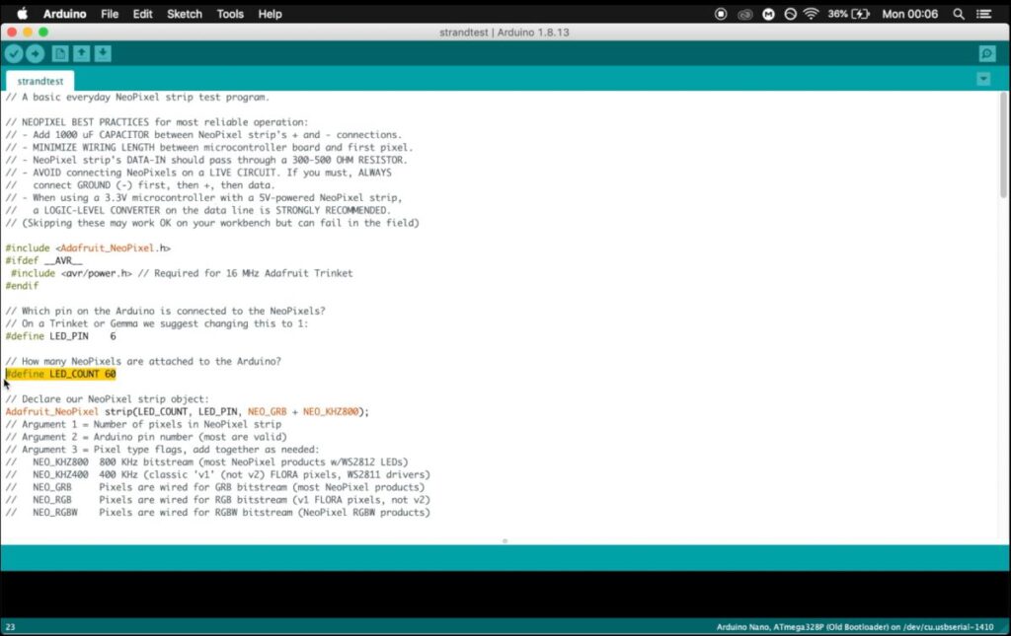This screenshot has height=636, width=1011.
Task: Click the 'NEO_KHZ400 400 KHz' comment line
Action: (x=217, y=474)
